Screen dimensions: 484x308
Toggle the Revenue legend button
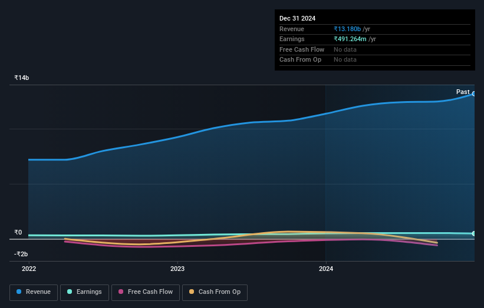(34, 292)
